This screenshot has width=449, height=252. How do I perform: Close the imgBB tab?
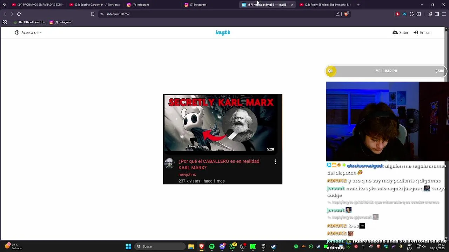pos(292,5)
